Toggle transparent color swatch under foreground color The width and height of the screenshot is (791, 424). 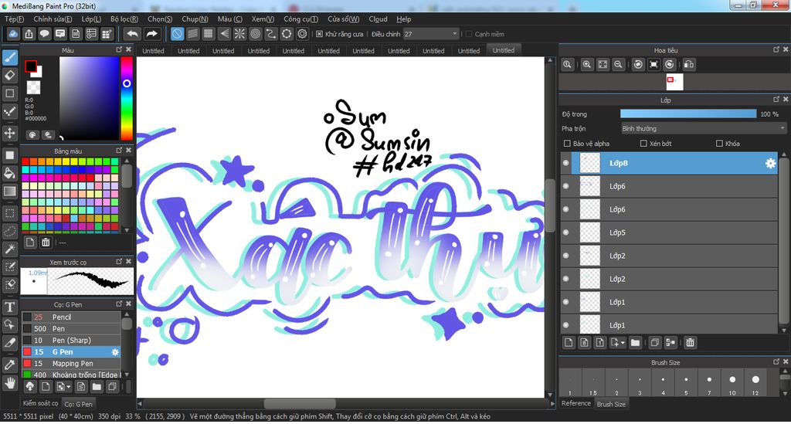click(33, 87)
